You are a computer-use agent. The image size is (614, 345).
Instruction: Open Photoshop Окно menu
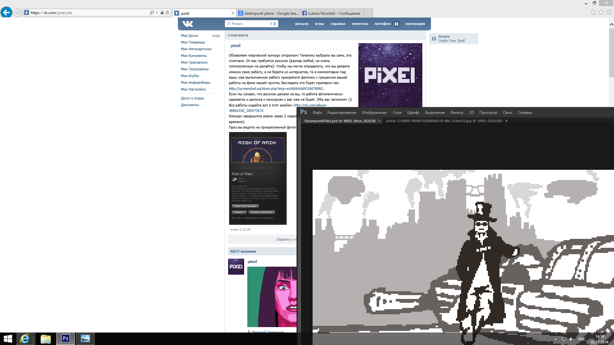pos(507,113)
